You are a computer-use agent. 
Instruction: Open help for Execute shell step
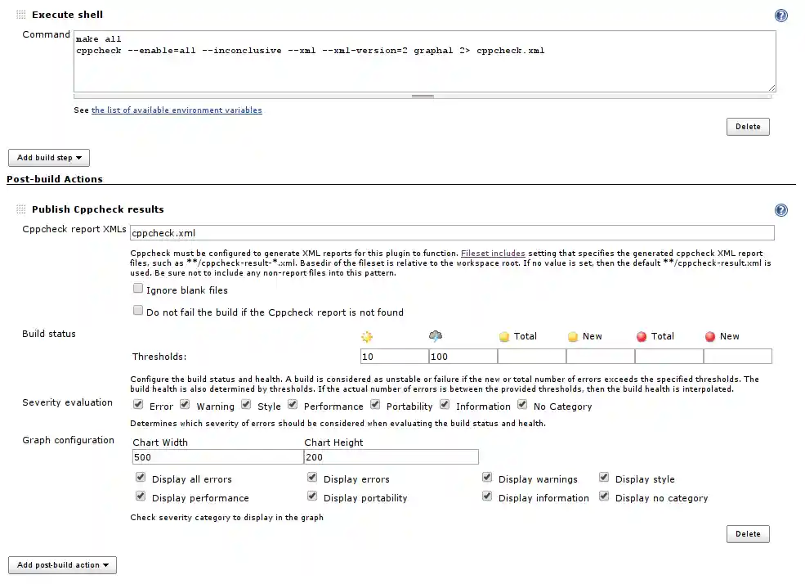coord(780,16)
